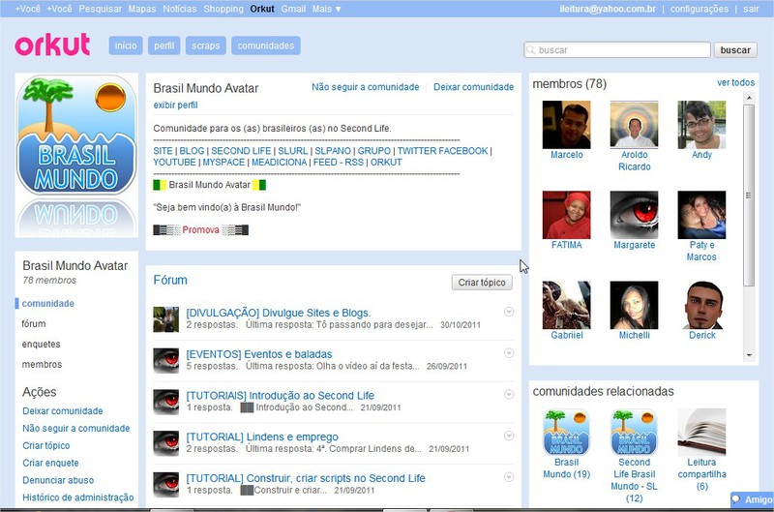Screen dimensions: 774x512
Task: Click the Criar tópico button in Fórum
Action: [482, 283]
